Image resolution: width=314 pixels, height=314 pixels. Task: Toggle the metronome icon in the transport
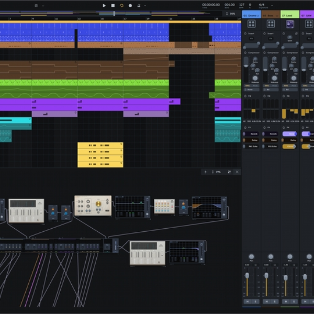click(x=139, y=6)
